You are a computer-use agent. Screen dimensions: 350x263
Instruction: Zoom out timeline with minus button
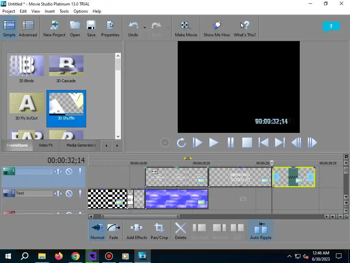(340, 217)
